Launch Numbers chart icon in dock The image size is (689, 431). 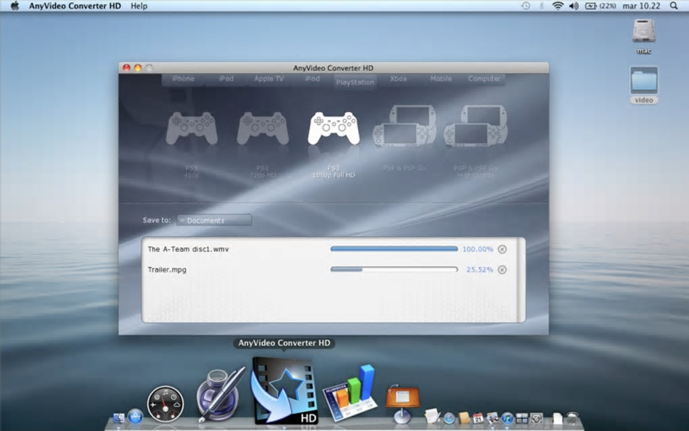tap(351, 393)
